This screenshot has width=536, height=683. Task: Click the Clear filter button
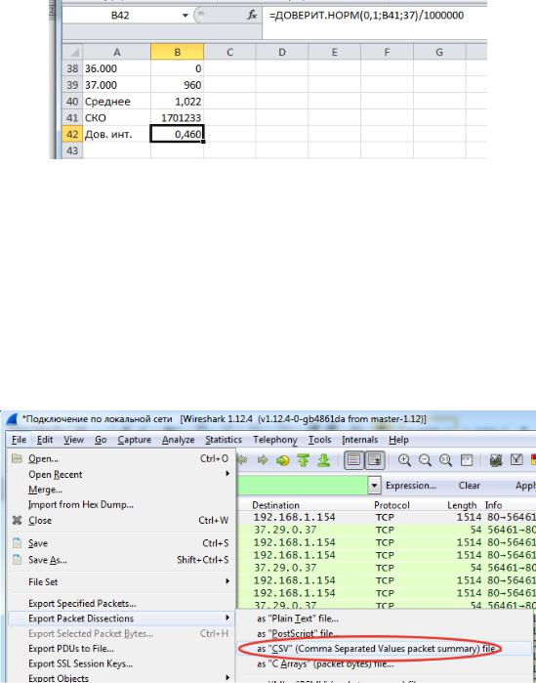pos(469,486)
